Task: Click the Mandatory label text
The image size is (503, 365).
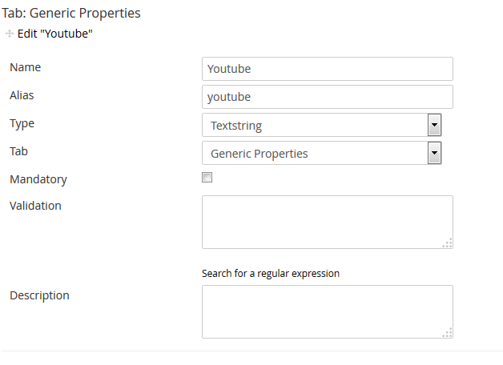Action: pos(38,179)
